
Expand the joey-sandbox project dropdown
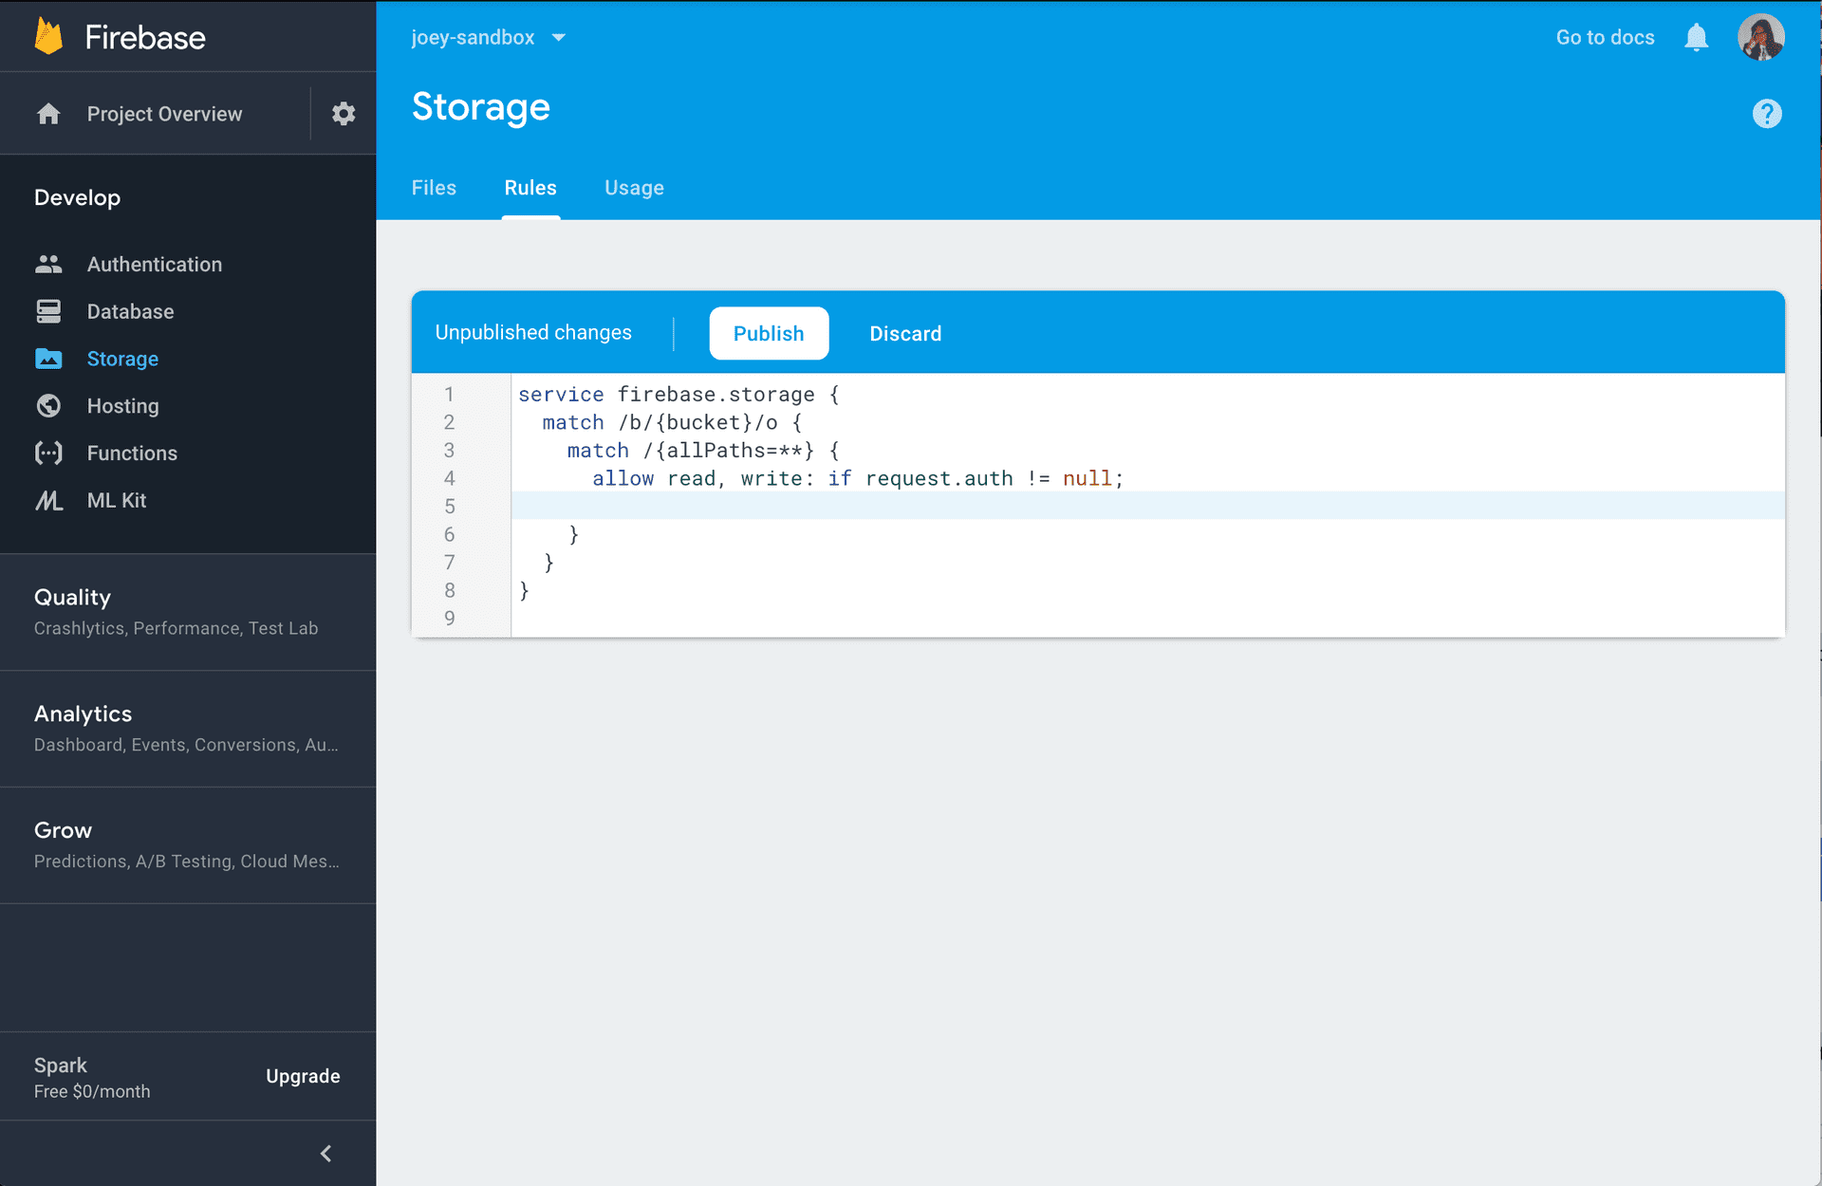558,38
